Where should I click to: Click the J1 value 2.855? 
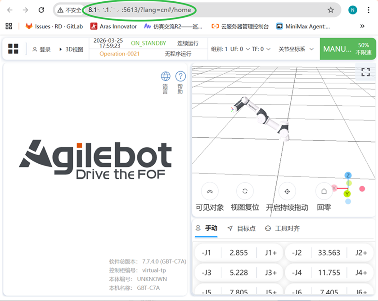[238, 252]
